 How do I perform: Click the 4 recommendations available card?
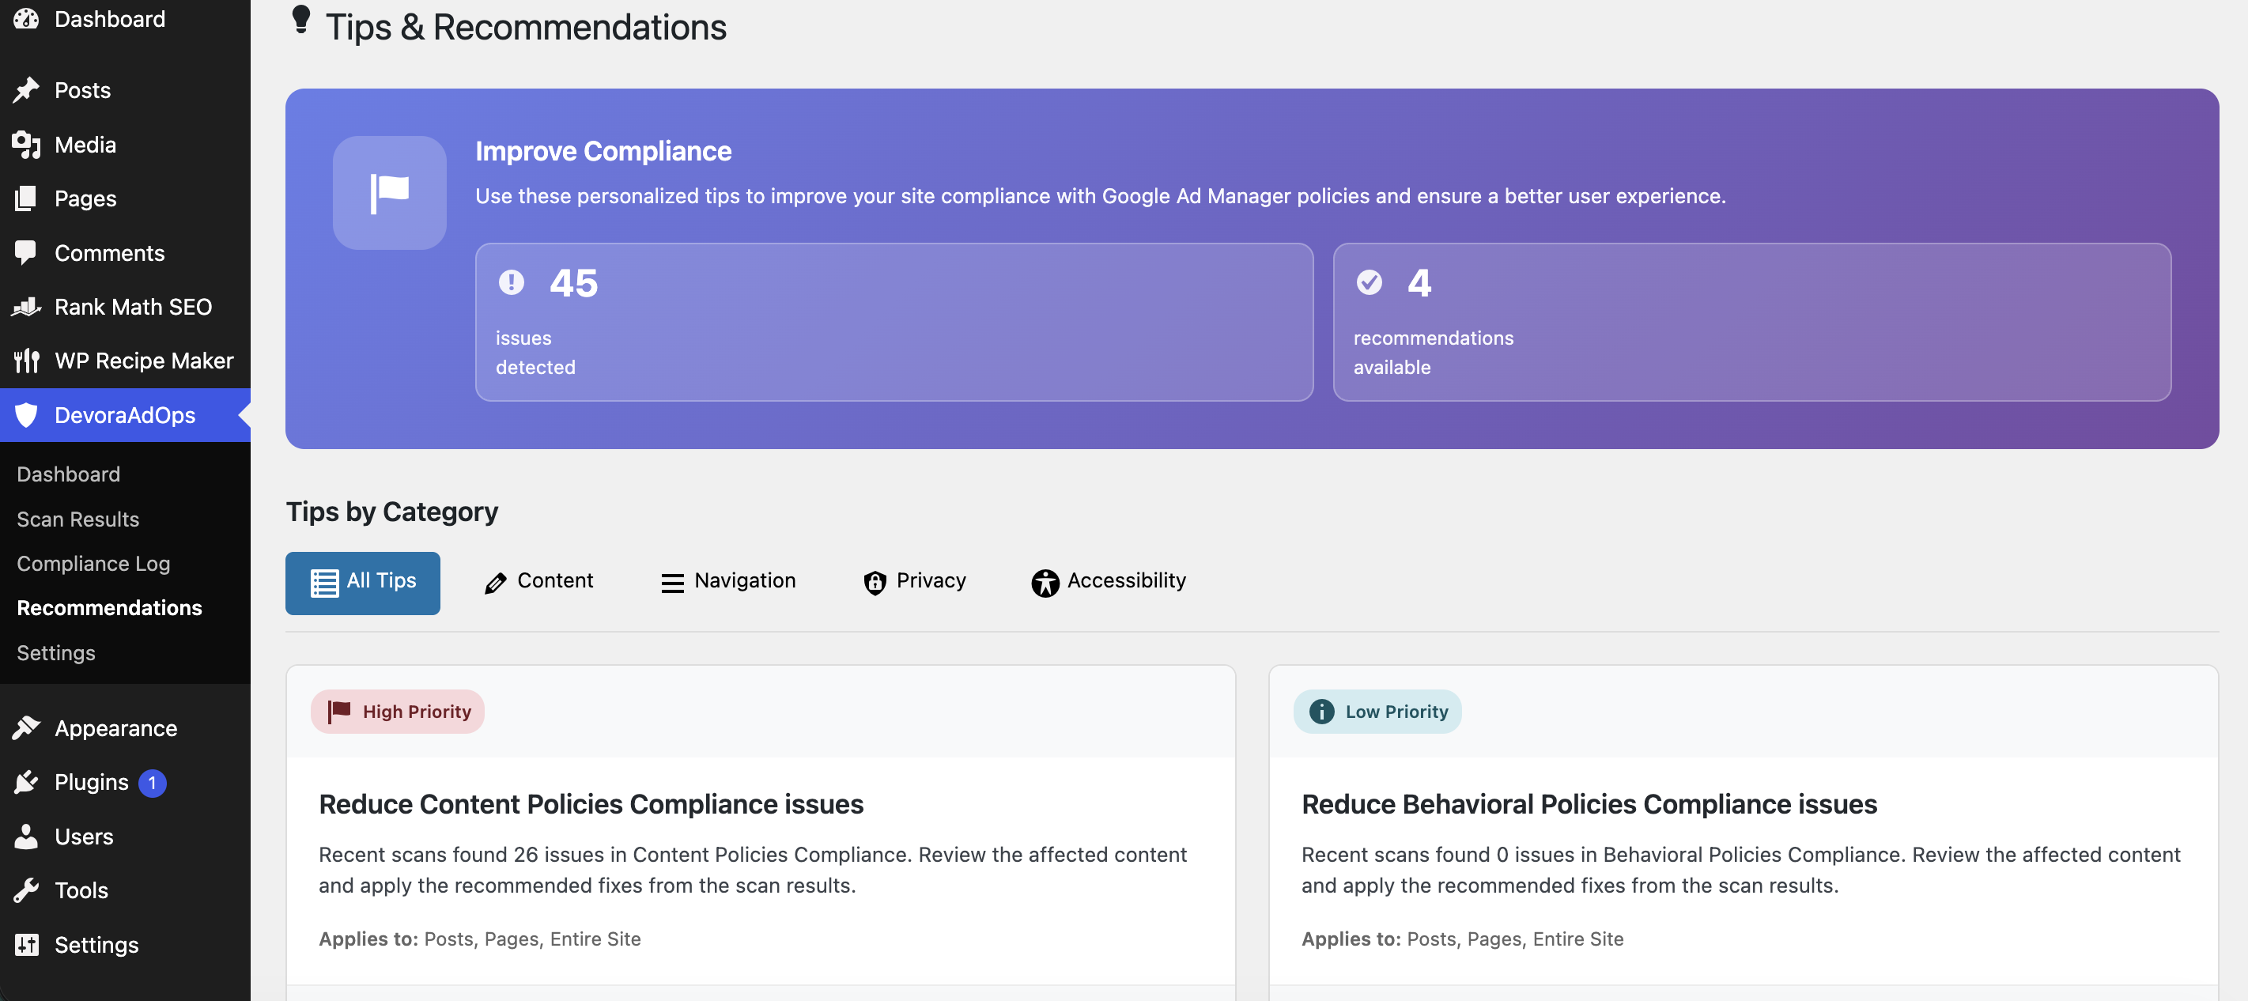tap(1751, 322)
